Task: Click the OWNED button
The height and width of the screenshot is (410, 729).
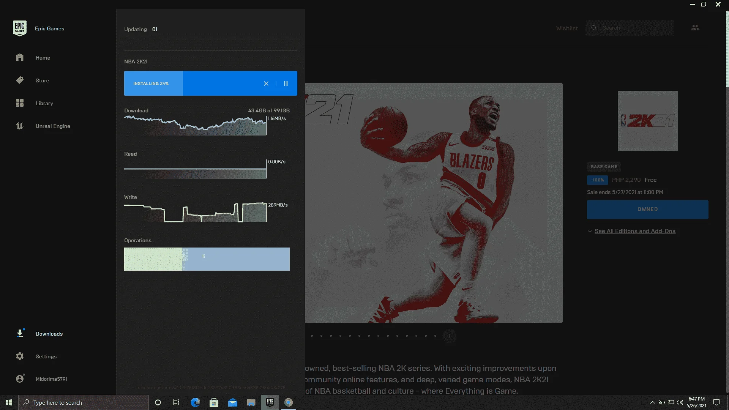Action: click(x=647, y=209)
